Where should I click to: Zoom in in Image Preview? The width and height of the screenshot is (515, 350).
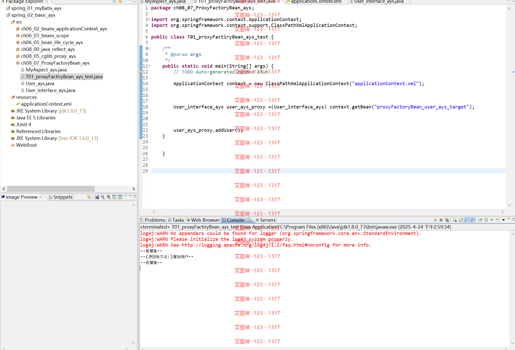(x=109, y=197)
